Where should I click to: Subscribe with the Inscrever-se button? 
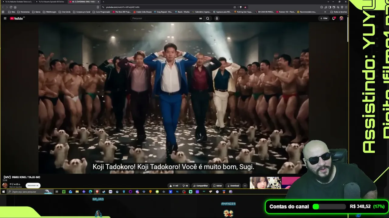pyautogui.click(x=33, y=185)
